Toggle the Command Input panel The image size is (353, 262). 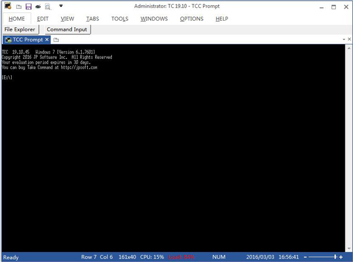[67, 29]
